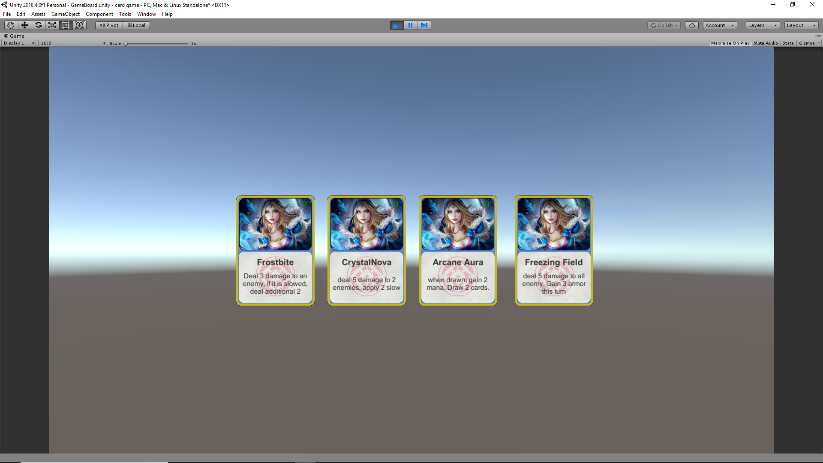Select the Game view tab

click(x=14, y=36)
